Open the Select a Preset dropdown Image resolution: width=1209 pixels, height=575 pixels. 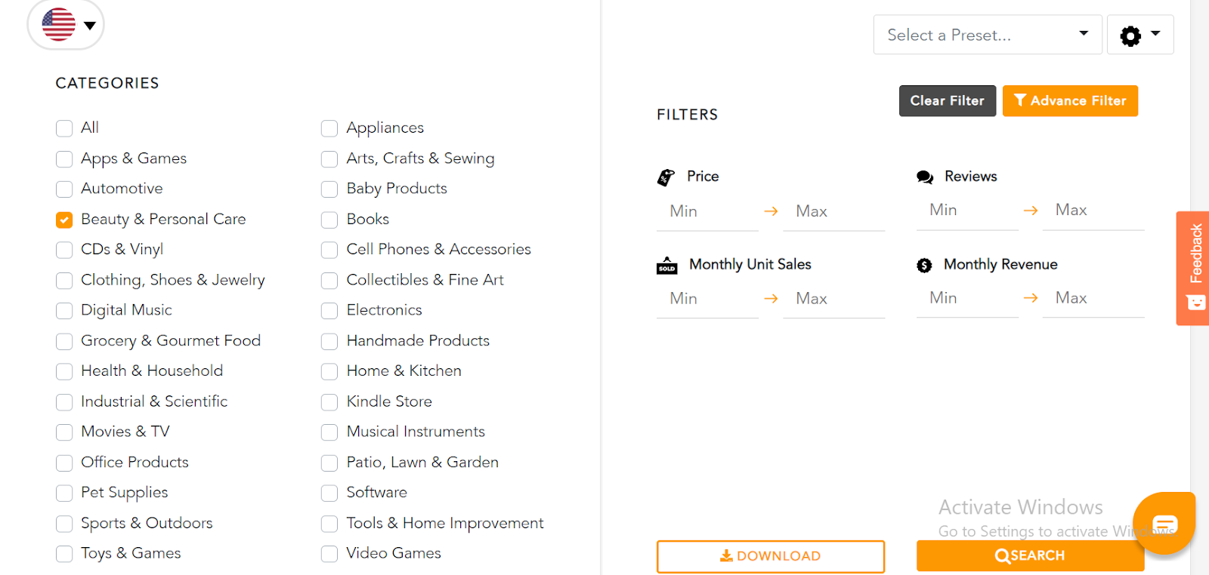coord(987,35)
